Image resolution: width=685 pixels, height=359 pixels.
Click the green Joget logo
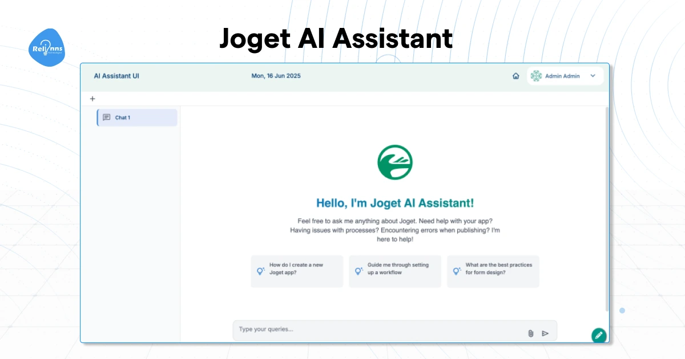(395, 162)
